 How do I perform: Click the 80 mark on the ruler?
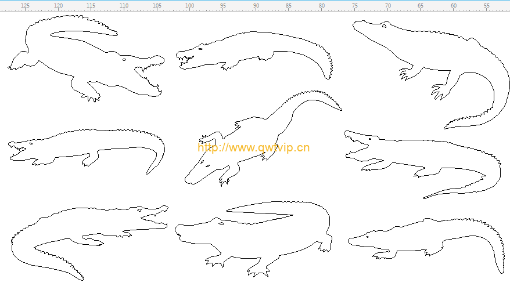tap(322, 6)
